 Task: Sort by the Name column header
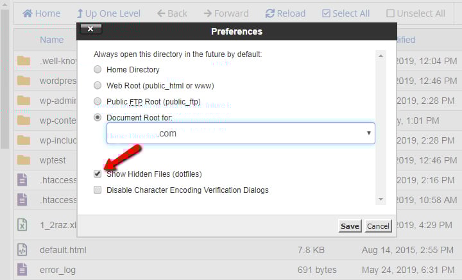coord(52,40)
